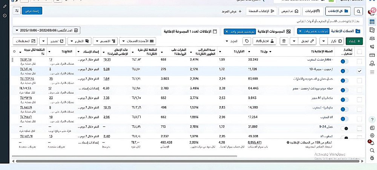Open the التقسيم breakdown dropdown
This screenshot has width=377, height=170.
click(x=105, y=41)
